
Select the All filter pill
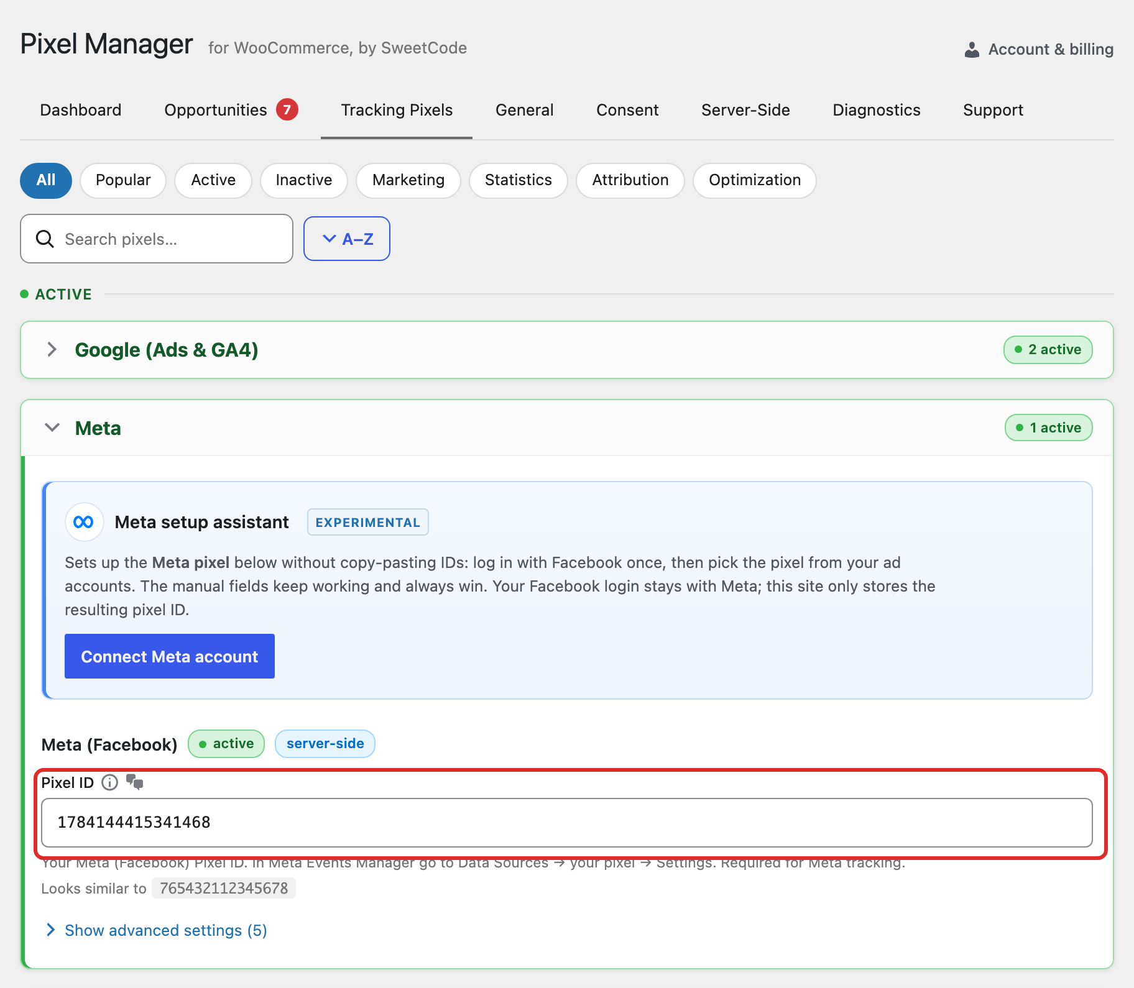point(46,180)
